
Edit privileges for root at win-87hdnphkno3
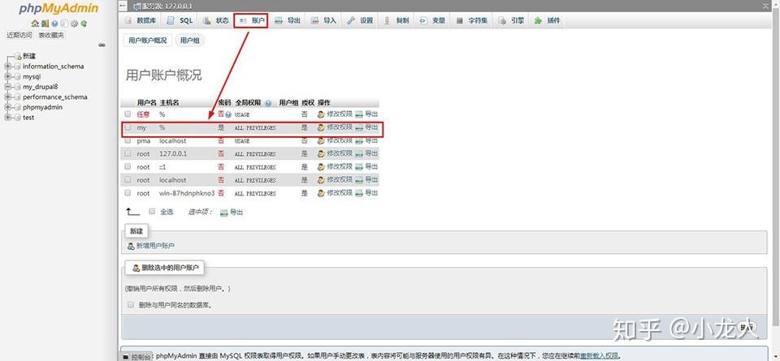tap(335, 192)
